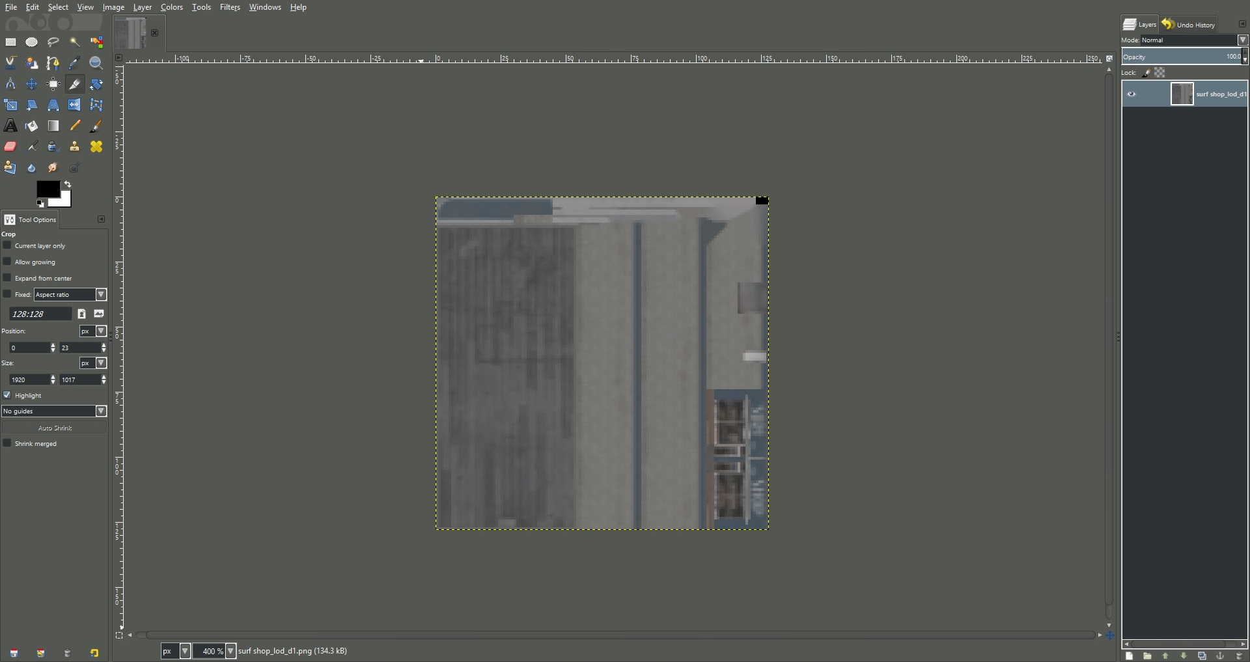
Task: Select the Alignment tool
Action: coord(53,84)
